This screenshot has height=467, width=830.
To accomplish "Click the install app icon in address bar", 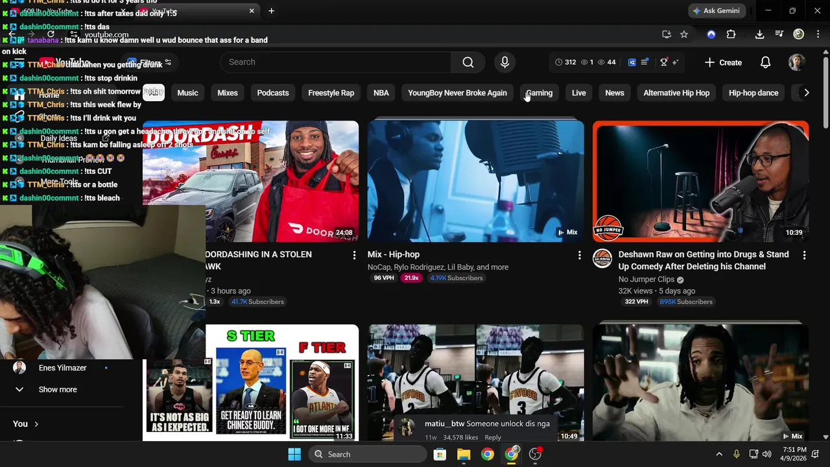I will click(667, 34).
